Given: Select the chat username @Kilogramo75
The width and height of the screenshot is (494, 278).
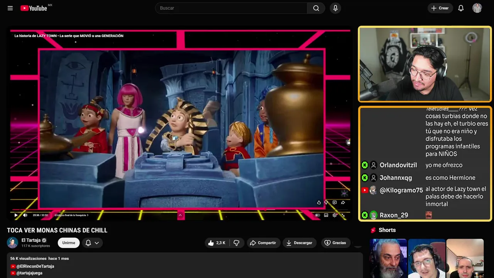Looking at the screenshot, I should click(401, 190).
